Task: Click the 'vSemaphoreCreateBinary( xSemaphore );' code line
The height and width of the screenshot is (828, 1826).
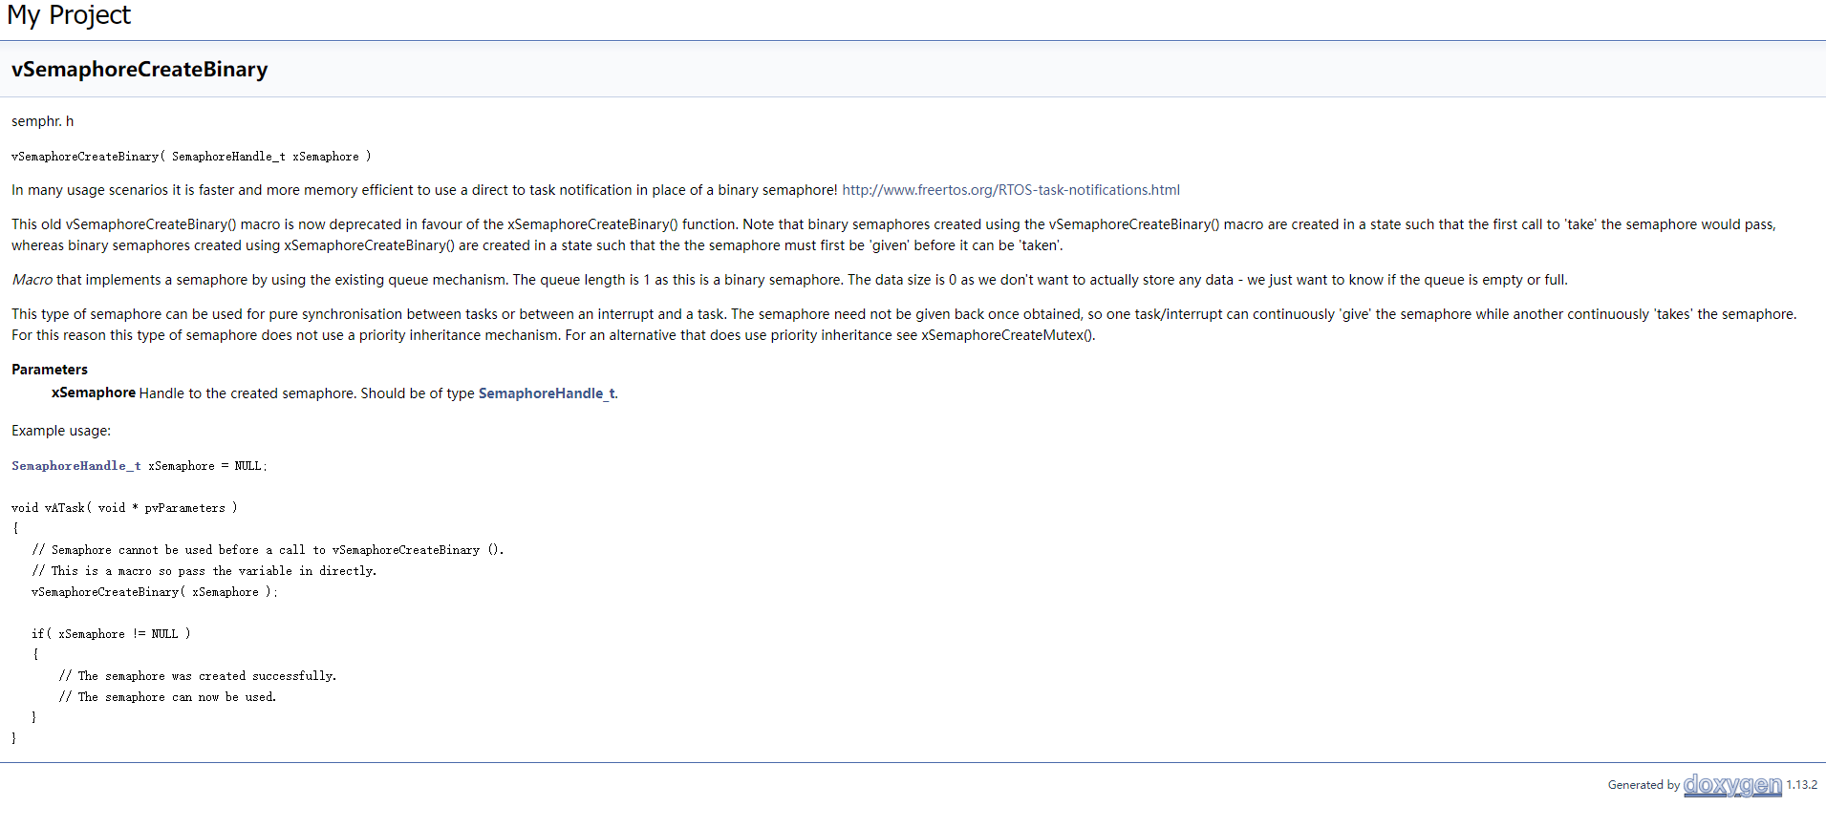Action: pos(155,592)
